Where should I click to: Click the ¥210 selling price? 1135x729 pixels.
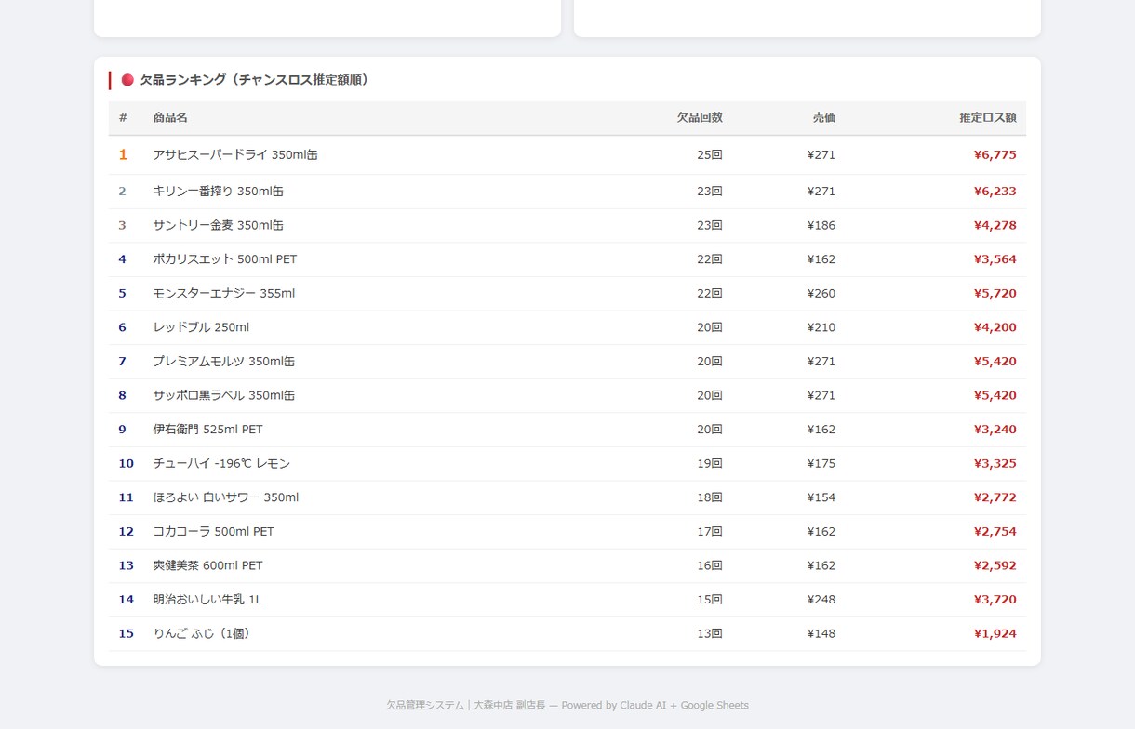pos(821,327)
